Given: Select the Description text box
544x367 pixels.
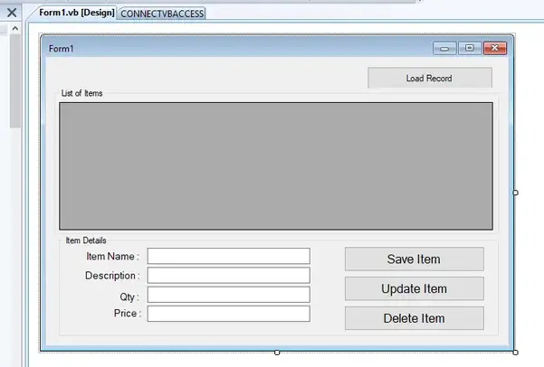Looking at the screenshot, I should pyautogui.click(x=228, y=276).
